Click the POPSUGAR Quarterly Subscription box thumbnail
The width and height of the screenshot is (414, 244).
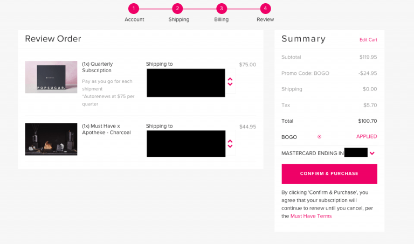tap(51, 77)
